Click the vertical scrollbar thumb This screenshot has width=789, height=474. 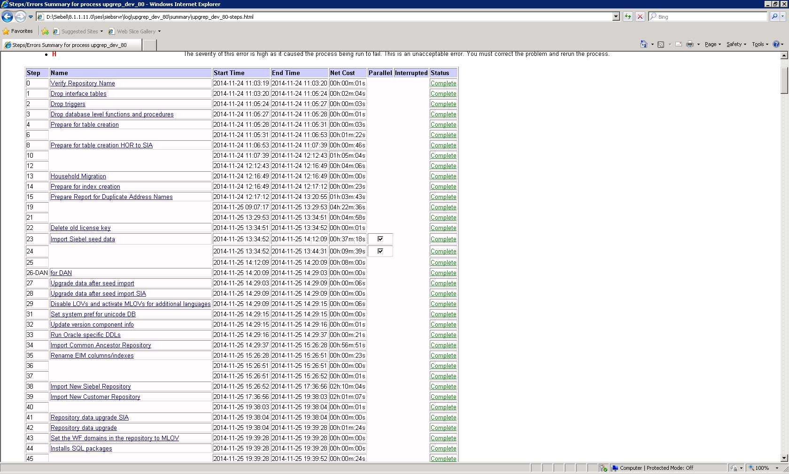[784, 80]
